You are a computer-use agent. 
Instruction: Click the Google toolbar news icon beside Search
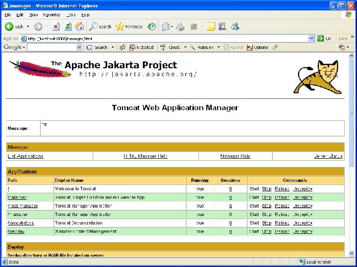(122, 47)
